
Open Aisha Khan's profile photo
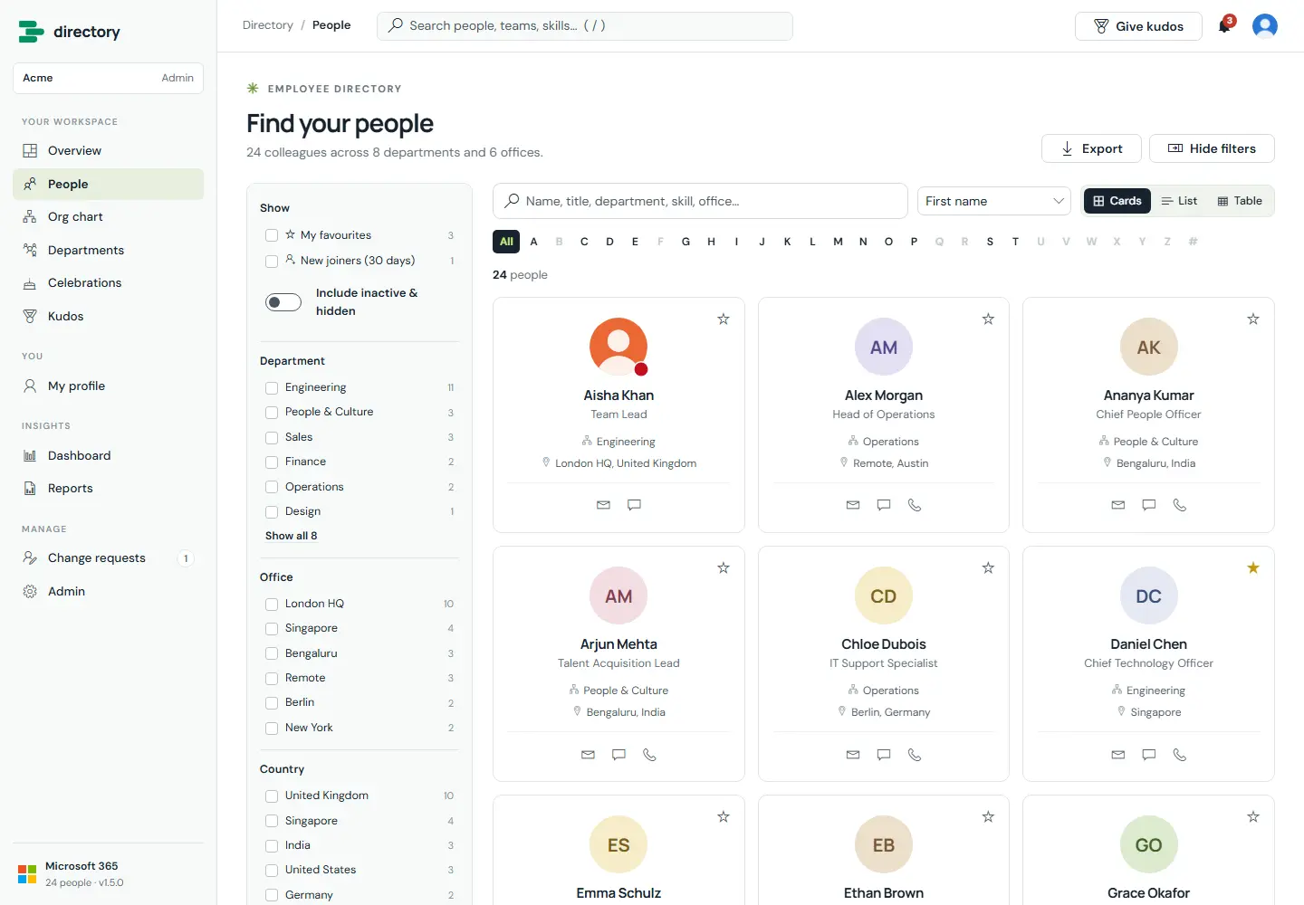click(x=618, y=347)
